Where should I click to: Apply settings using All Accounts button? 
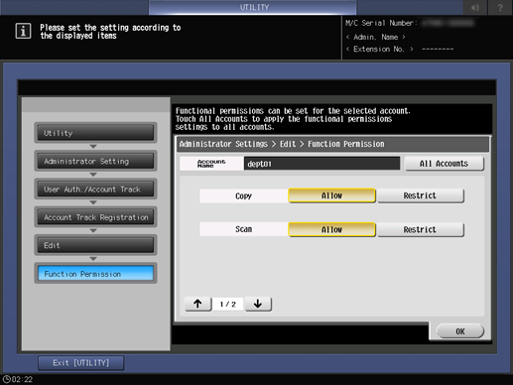445,164
